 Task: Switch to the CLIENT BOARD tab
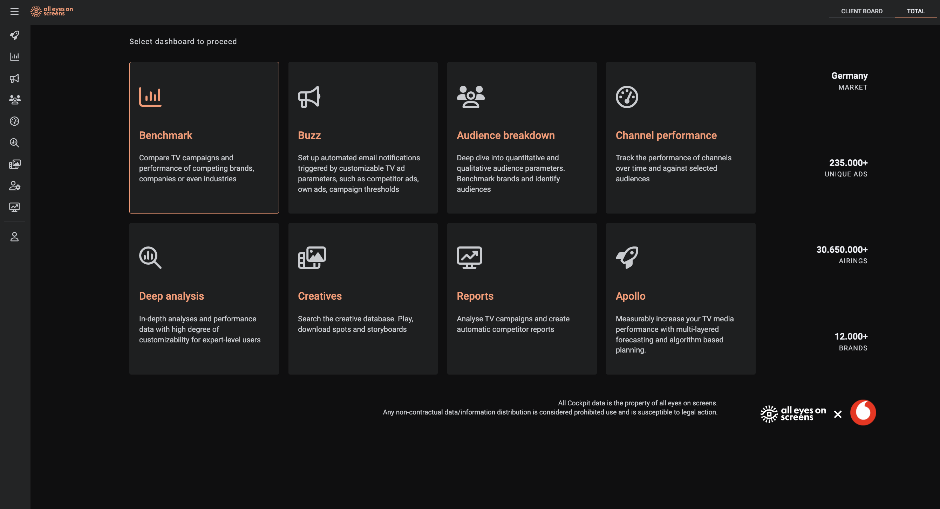pyautogui.click(x=861, y=11)
